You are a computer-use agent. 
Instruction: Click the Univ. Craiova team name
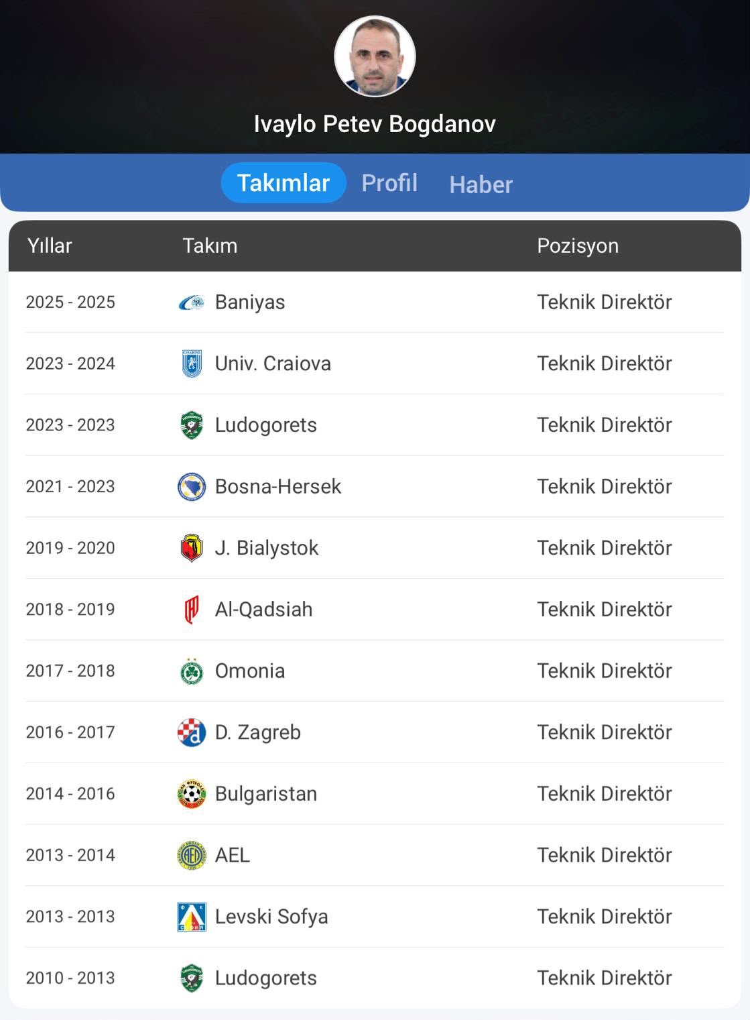pos(273,363)
